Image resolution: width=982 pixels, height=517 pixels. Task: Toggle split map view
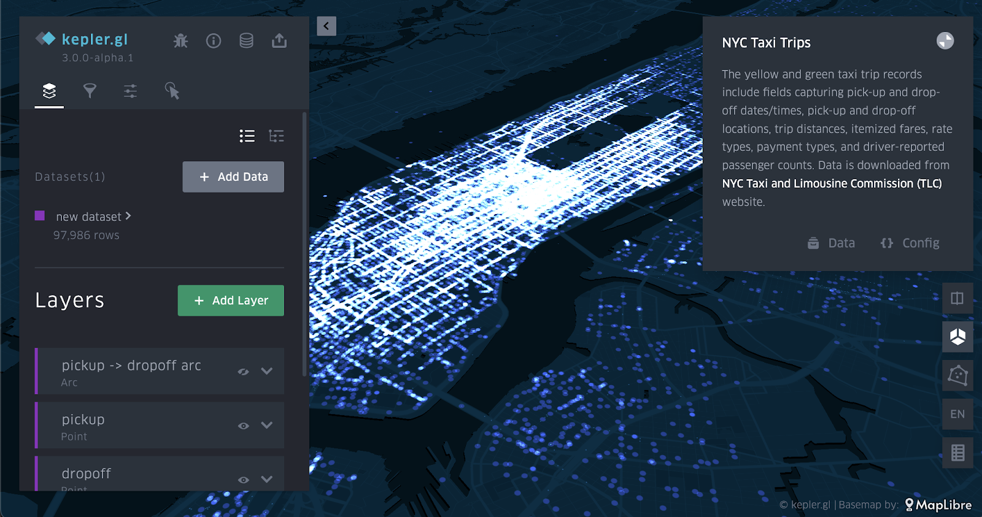click(x=957, y=298)
